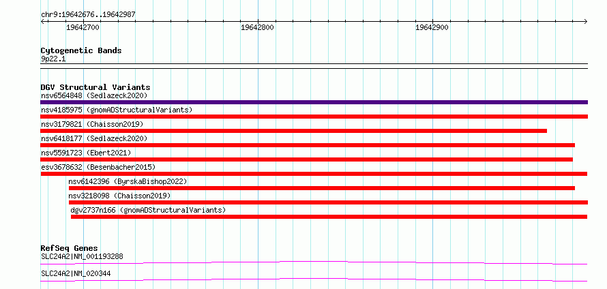
Task: Click the red bar under nsv6418177
Action: pos(308,145)
